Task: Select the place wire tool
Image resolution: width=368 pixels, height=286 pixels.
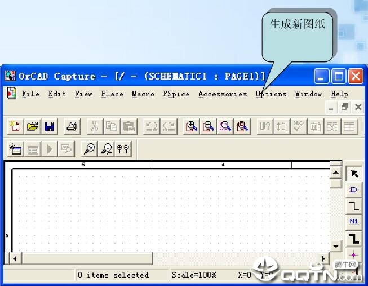Action: coord(354,206)
